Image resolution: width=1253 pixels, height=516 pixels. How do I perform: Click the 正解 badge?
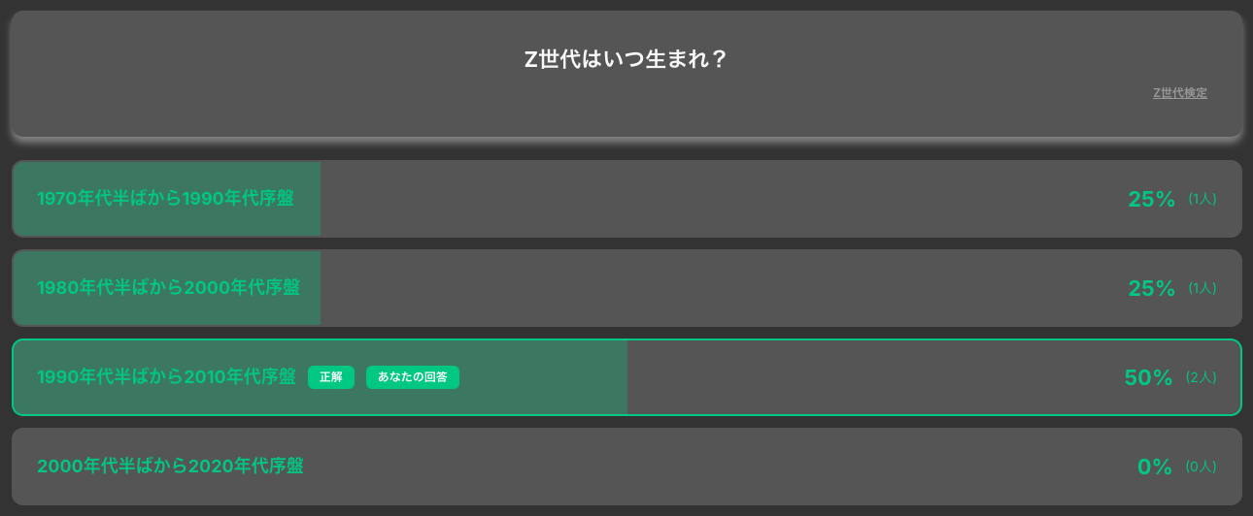tap(331, 377)
